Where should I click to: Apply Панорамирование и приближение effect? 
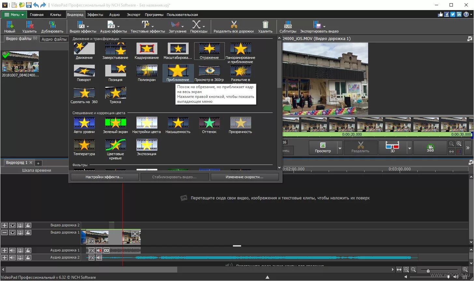240,53
